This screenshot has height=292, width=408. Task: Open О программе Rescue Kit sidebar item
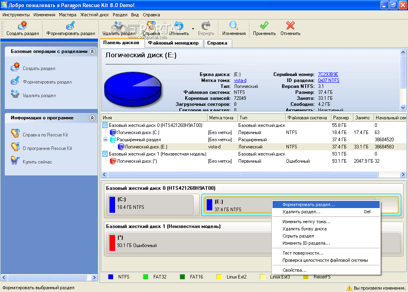tap(47, 148)
